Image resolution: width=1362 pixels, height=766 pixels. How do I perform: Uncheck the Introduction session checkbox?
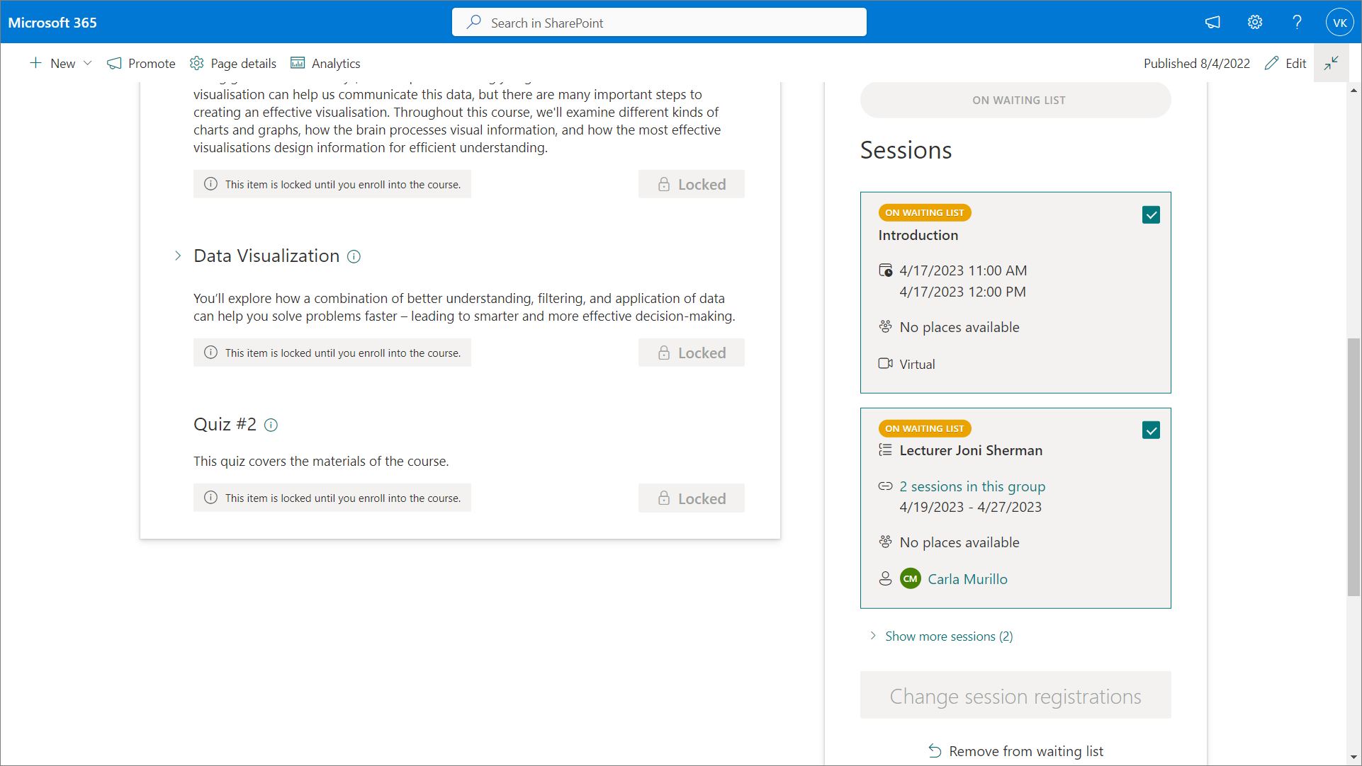coord(1151,215)
